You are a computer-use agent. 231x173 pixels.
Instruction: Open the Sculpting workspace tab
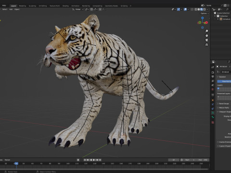click(32, 6)
